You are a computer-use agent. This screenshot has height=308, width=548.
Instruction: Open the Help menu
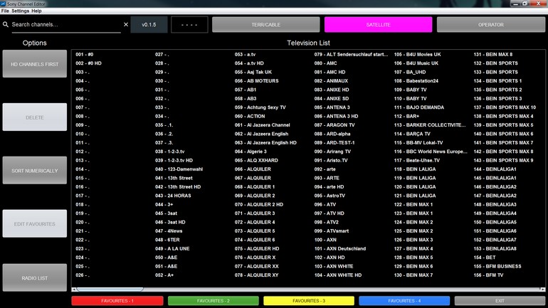tap(36, 11)
